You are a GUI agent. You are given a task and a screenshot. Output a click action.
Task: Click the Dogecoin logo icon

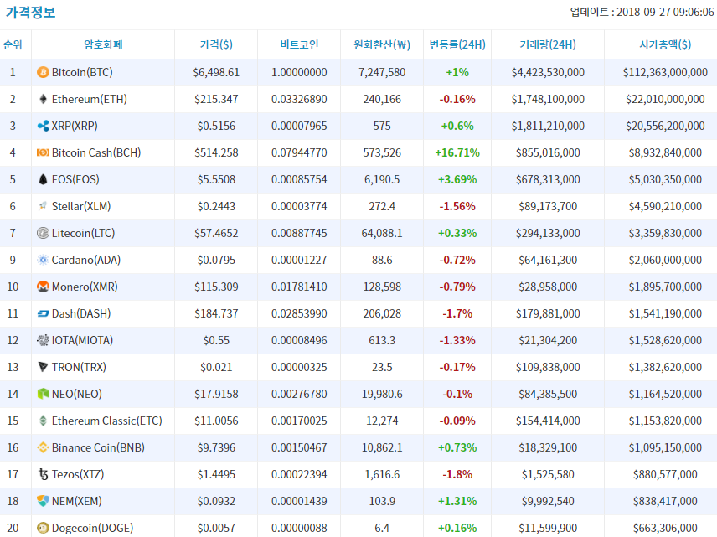(x=43, y=528)
